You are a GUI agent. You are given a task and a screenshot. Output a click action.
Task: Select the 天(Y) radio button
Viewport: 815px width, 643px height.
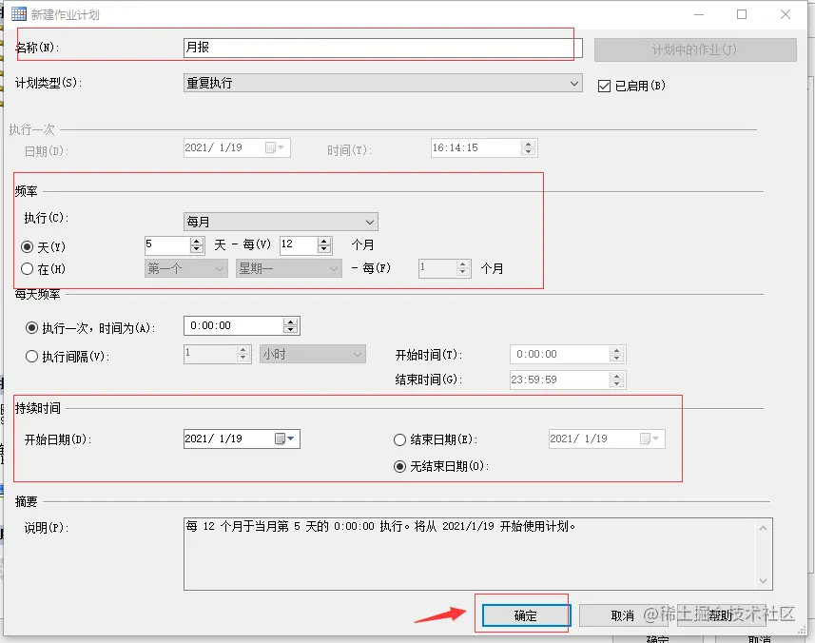click(27, 247)
